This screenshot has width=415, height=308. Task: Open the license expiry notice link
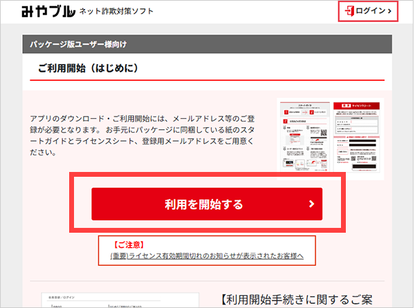click(x=207, y=256)
